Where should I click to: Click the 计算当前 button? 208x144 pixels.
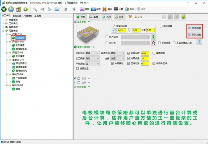[x=194, y=28]
